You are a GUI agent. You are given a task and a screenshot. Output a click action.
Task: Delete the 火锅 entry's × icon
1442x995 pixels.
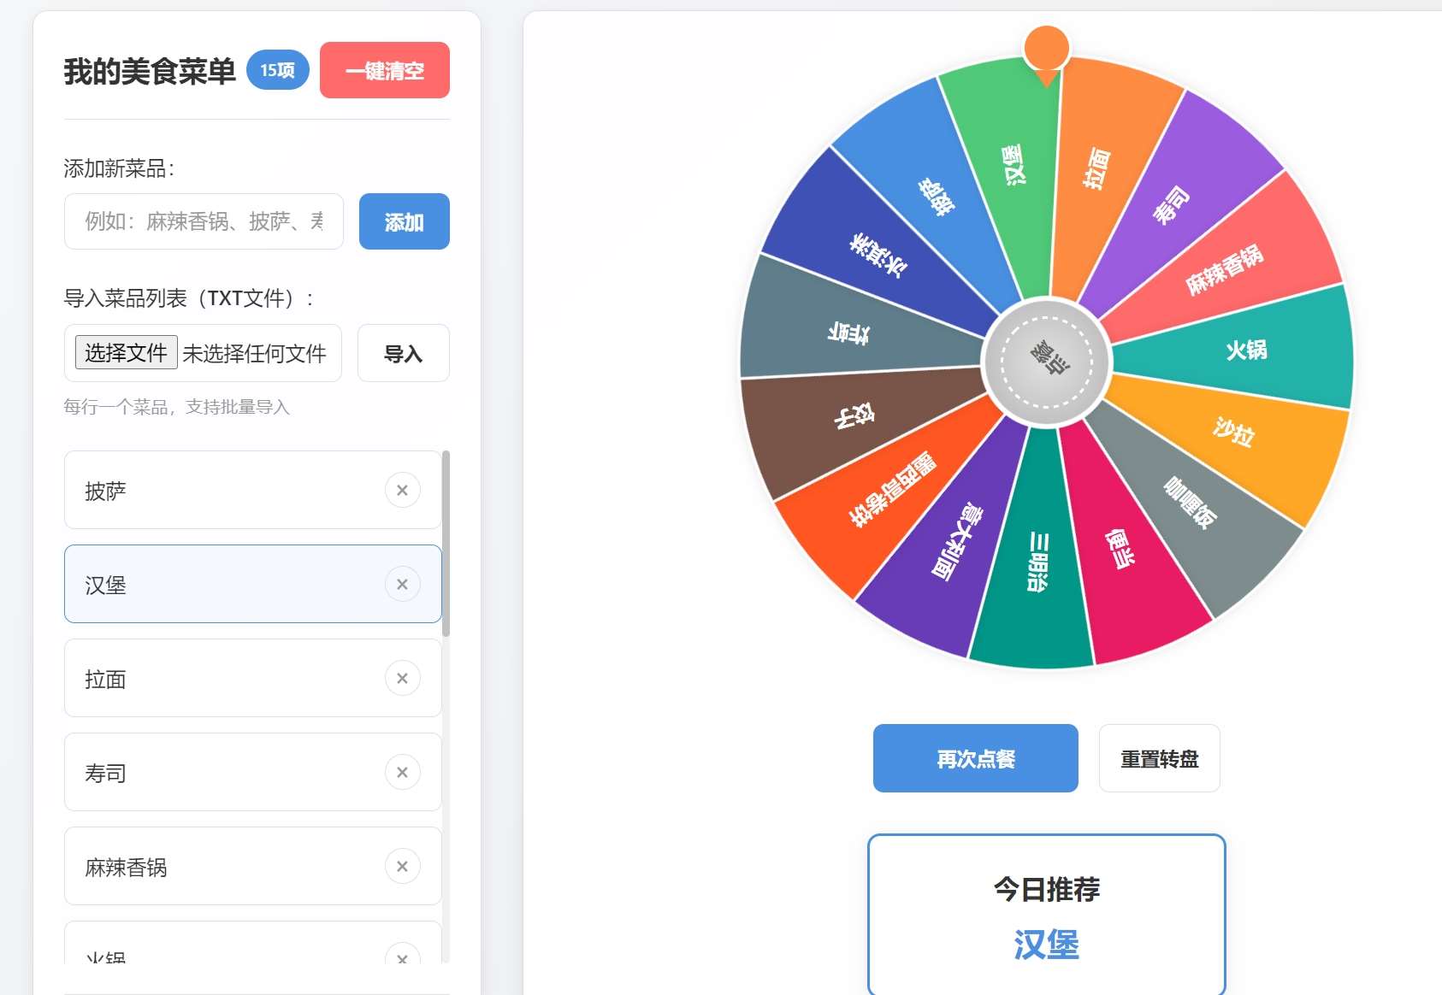point(402,958)
